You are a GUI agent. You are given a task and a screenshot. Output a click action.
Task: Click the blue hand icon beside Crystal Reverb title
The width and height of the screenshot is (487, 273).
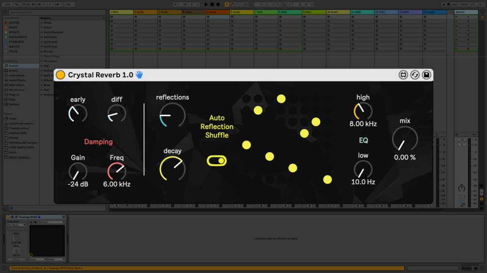click(x=139, y=74)
